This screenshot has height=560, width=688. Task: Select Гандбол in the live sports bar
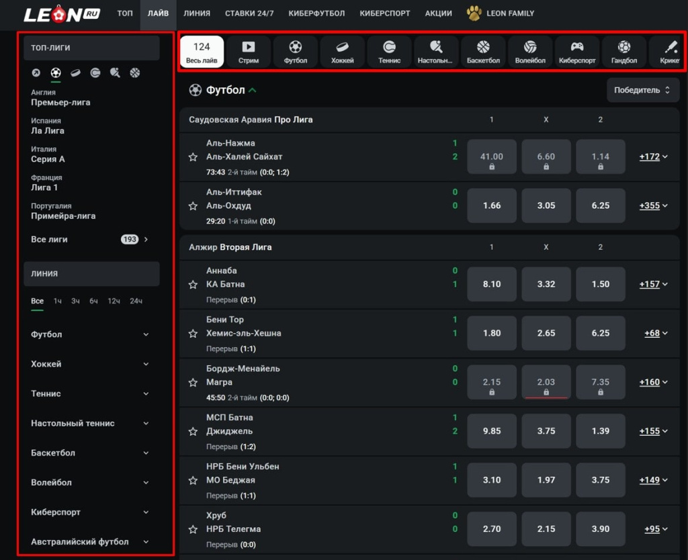624,52
